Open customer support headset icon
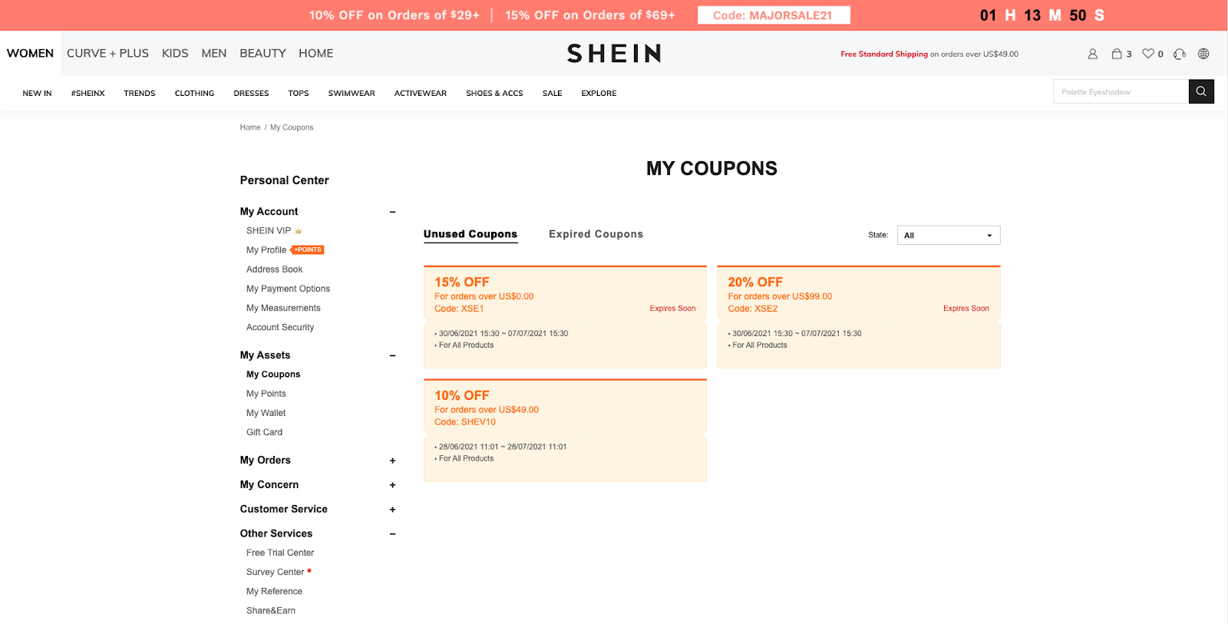Screen dimensions: 1228x624 1179,54
